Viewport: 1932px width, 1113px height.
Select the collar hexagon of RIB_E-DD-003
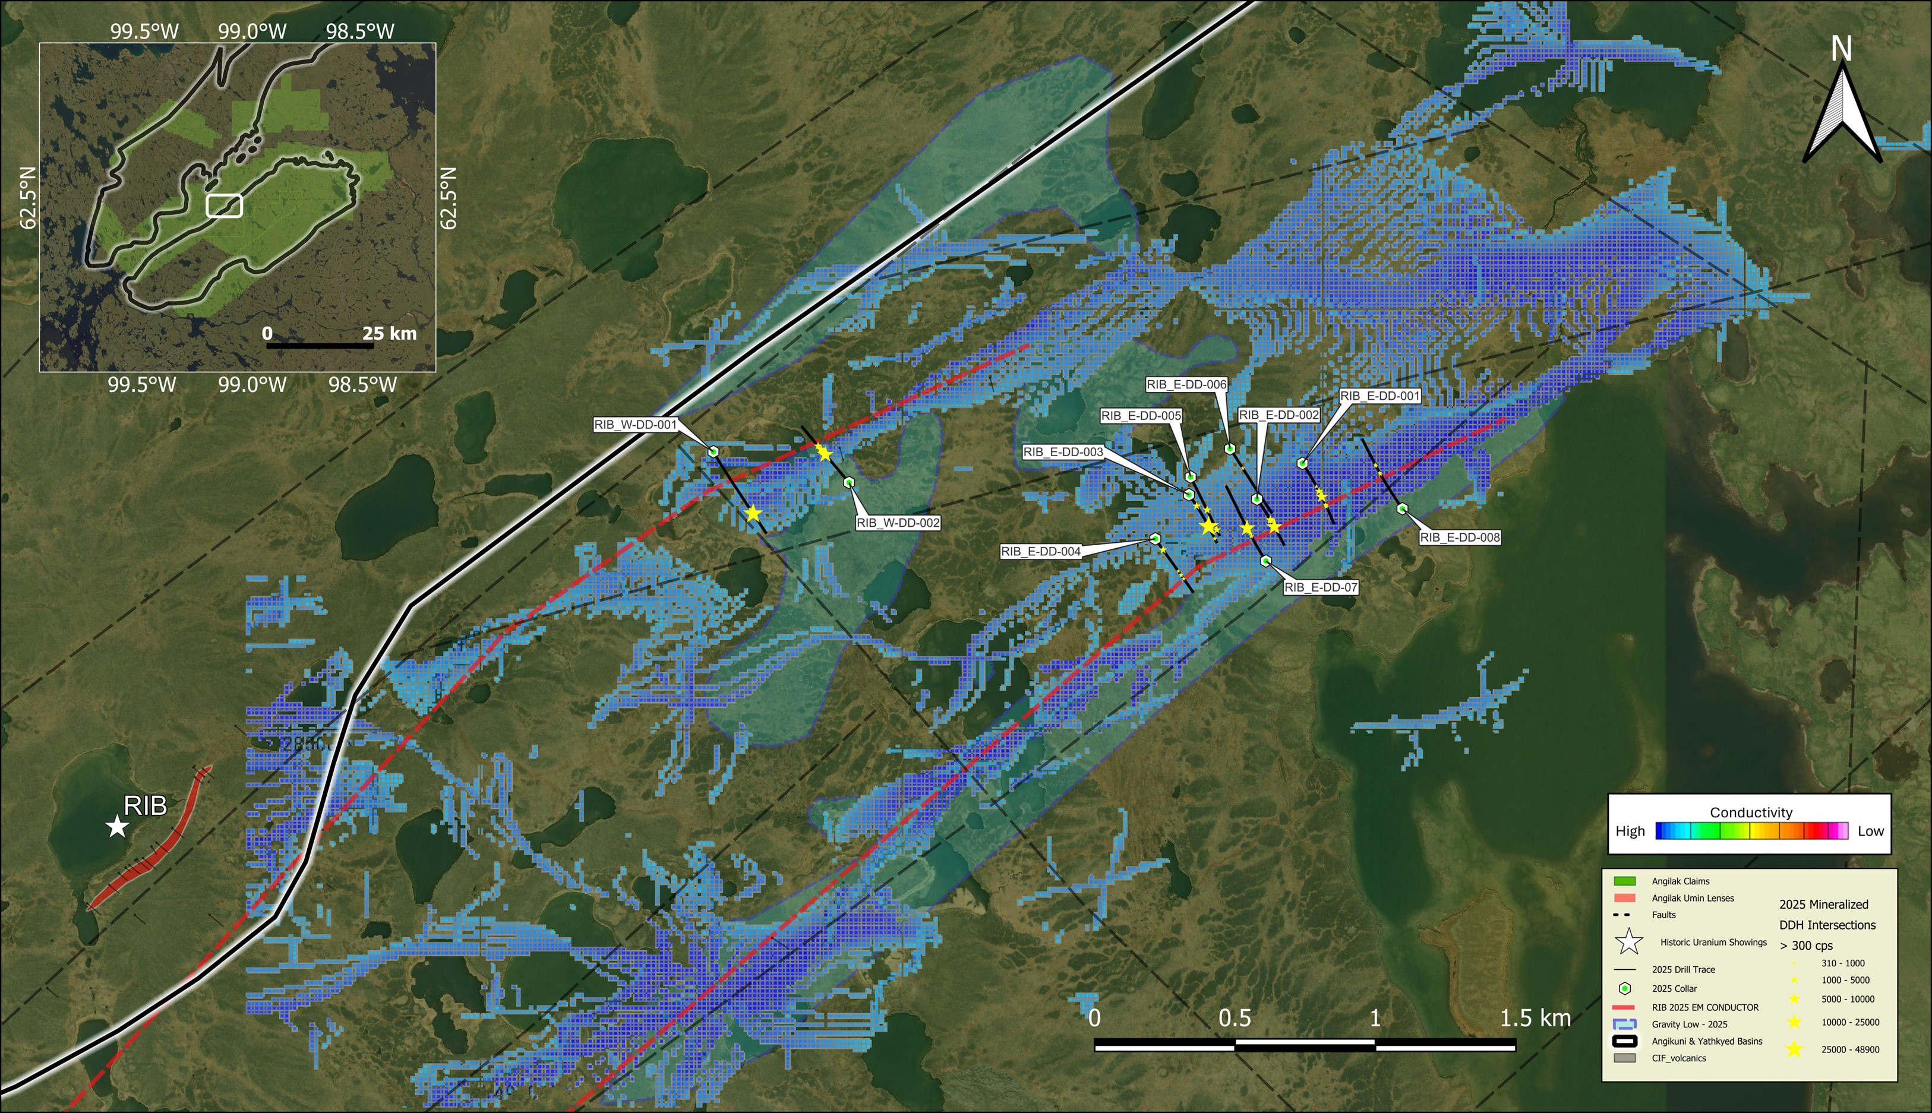pyautogui.click(x=1189, y=495)
